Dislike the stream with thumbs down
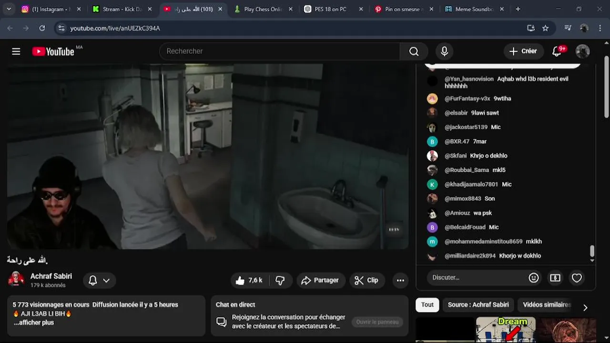Viewport: 610px width, 343px height. pyautogui.click(x=280, y=280)
